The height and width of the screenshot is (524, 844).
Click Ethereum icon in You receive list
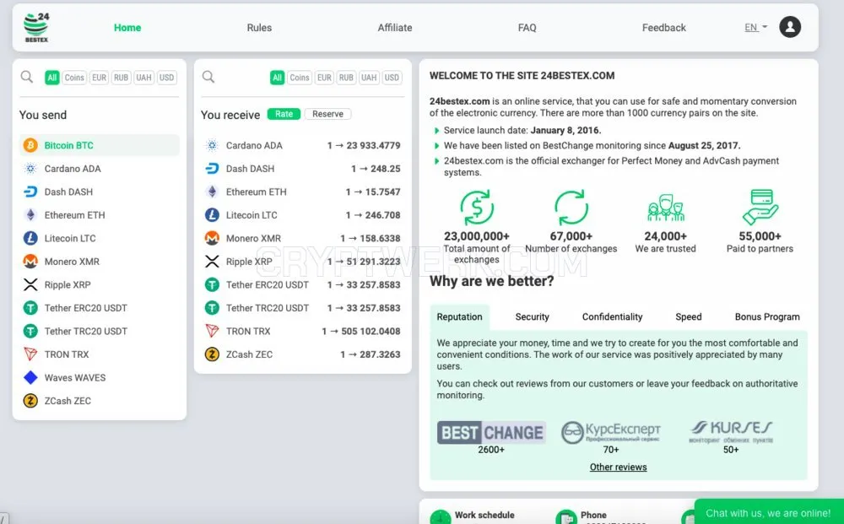click(212, 192)
